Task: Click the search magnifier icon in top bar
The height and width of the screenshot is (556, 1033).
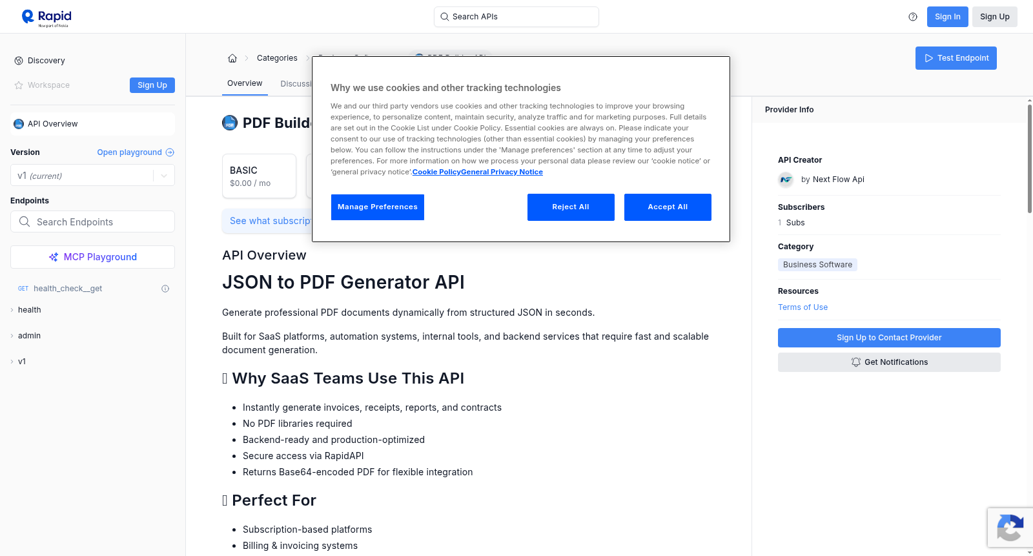Action: point(444,17)
